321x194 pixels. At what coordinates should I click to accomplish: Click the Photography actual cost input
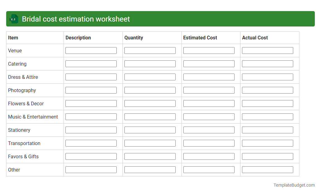(267, 90)
